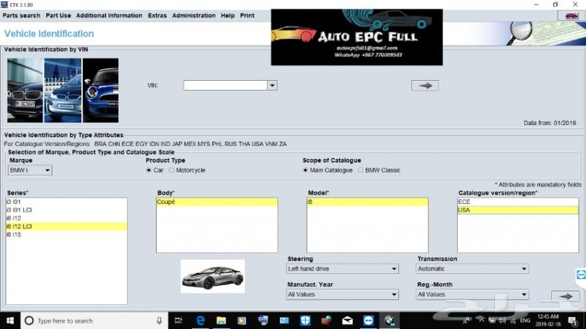Choose USA catalogue region
Viewport: 586px width, 329px height.
point(518,210)
